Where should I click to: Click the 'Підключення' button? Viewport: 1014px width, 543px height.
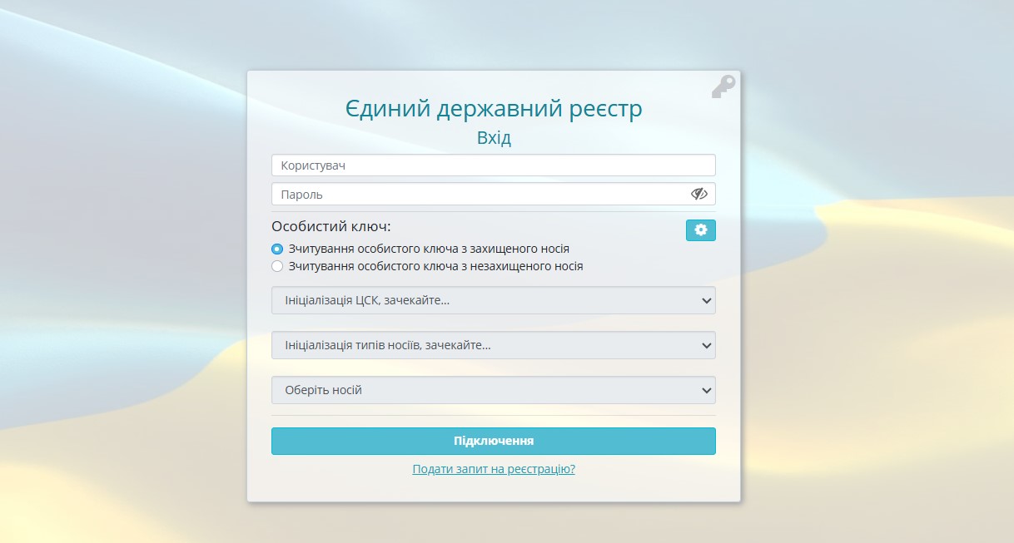(494, 441)
